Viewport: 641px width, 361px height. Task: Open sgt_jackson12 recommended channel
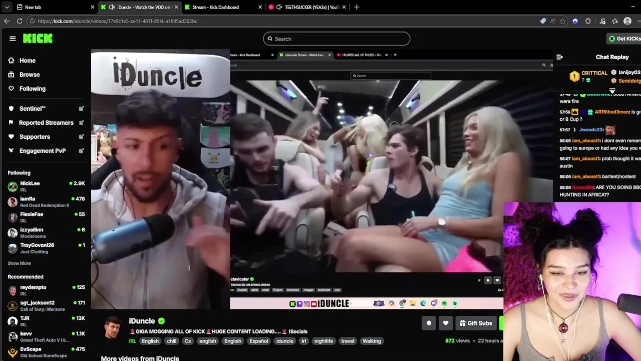[46, 306]
